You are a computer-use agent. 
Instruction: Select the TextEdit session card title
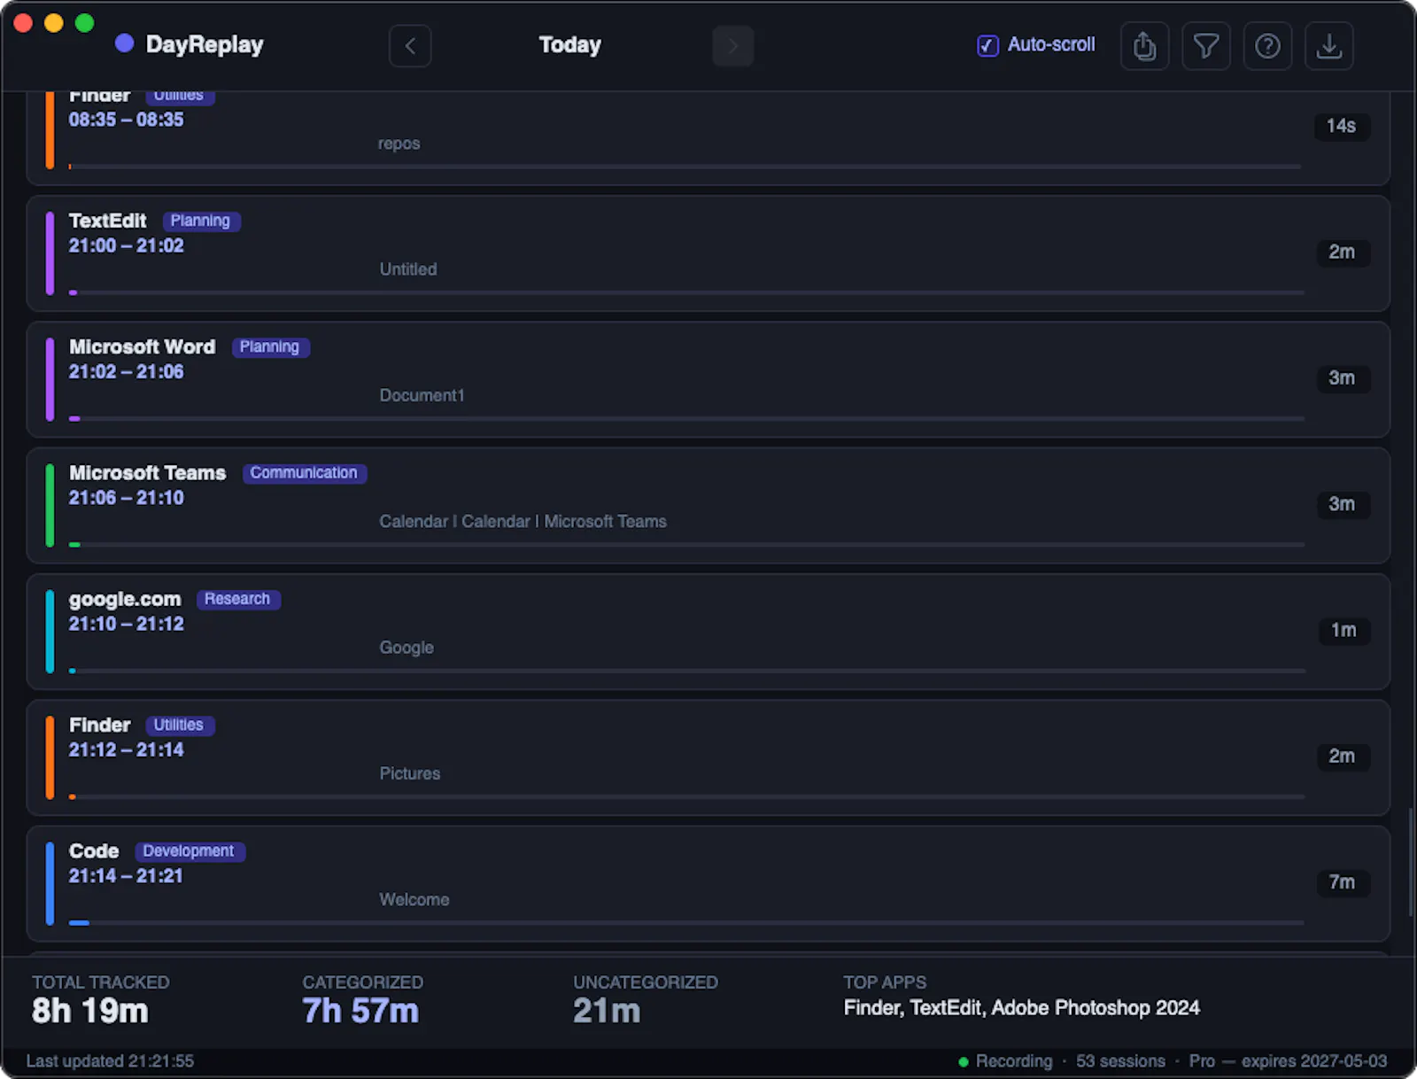108,221
